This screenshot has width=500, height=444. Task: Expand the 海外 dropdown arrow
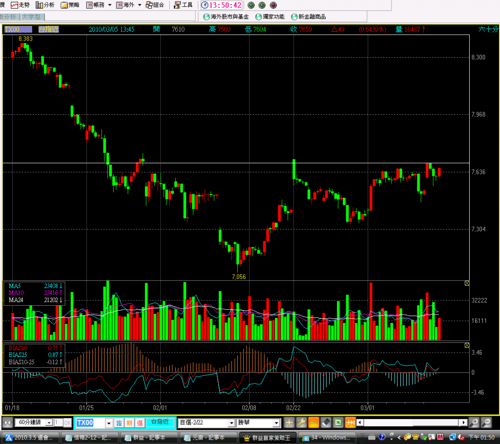140,5
